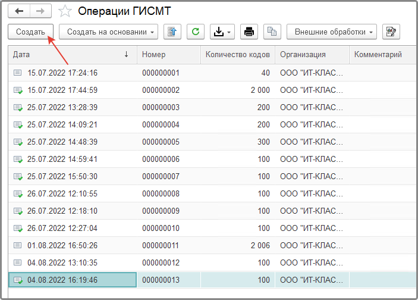Click code count 300 cell
Screen dimensions: 418x300
tap(238, 142)
